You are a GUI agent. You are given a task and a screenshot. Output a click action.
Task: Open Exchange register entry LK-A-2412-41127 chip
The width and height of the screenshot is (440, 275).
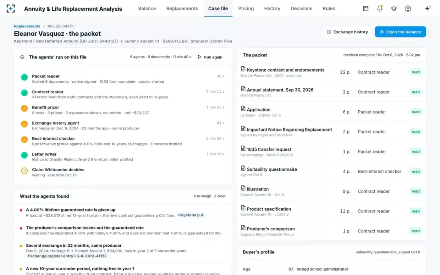click(67, 256)
